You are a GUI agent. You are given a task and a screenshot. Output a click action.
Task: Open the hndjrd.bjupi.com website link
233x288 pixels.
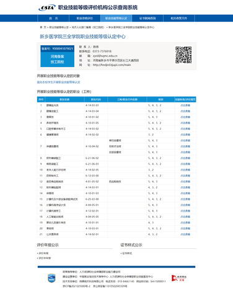click(x=112, y=65)
